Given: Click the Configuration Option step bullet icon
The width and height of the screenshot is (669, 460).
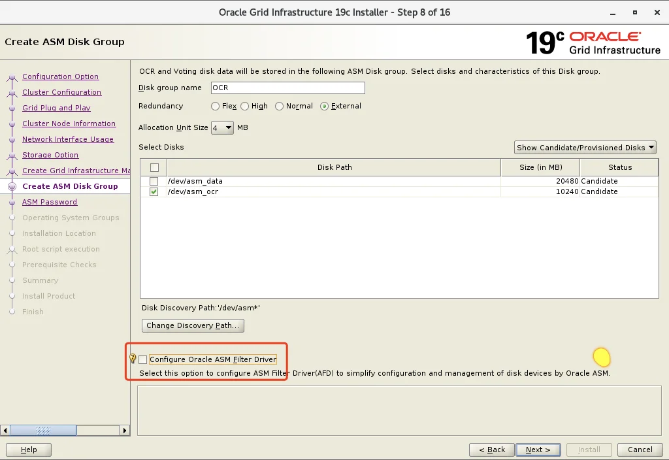Looking at the screenshot, I should 12,77.
